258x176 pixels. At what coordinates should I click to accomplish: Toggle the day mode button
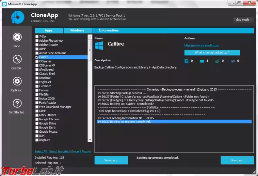(243, 20)
